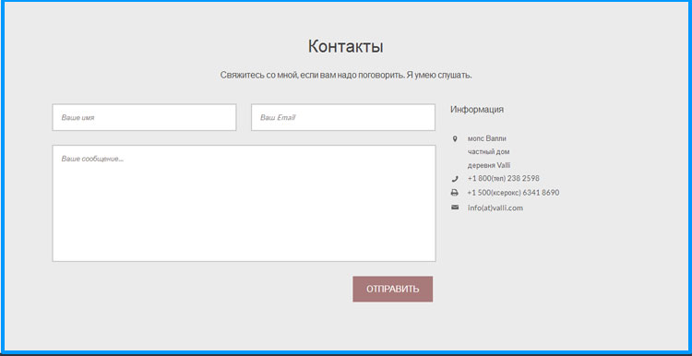The image size is (692, 356).
Task: Click the fax number +1 500(ксерокс) 6341 8690
Action: [513, 193]
